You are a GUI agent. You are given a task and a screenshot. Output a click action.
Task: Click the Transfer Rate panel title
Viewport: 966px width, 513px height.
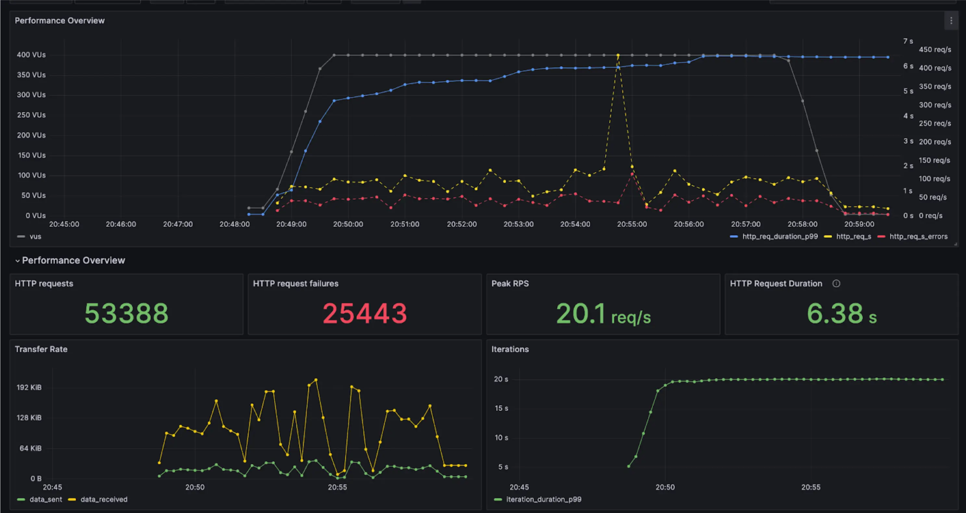(41, 349)
